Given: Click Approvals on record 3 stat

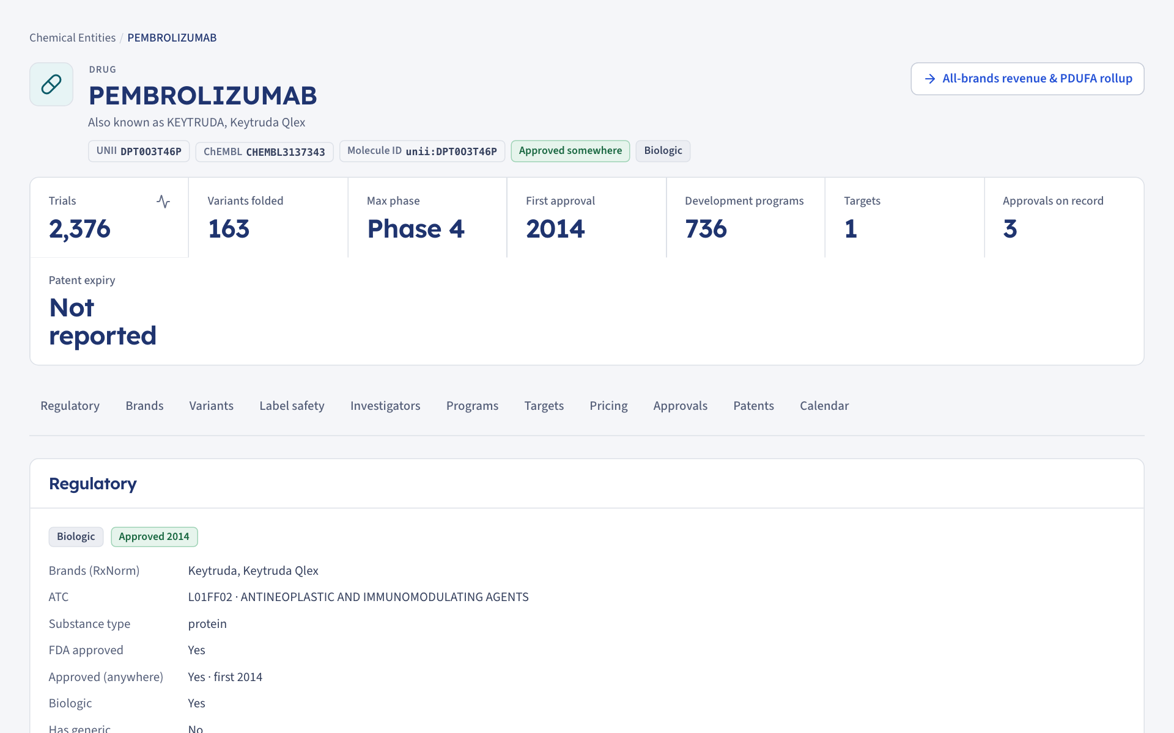Looking at the screenshot, I should pyautogui.click(x=1064, y=217).
